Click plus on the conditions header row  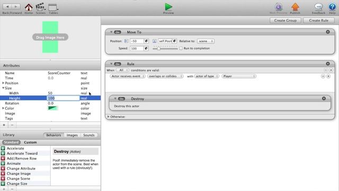pyautogui.click(x=331, y=70)
